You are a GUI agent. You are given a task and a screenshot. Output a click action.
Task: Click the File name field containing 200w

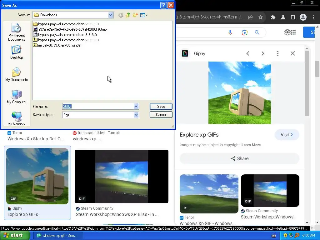click(x=98, y=106)
